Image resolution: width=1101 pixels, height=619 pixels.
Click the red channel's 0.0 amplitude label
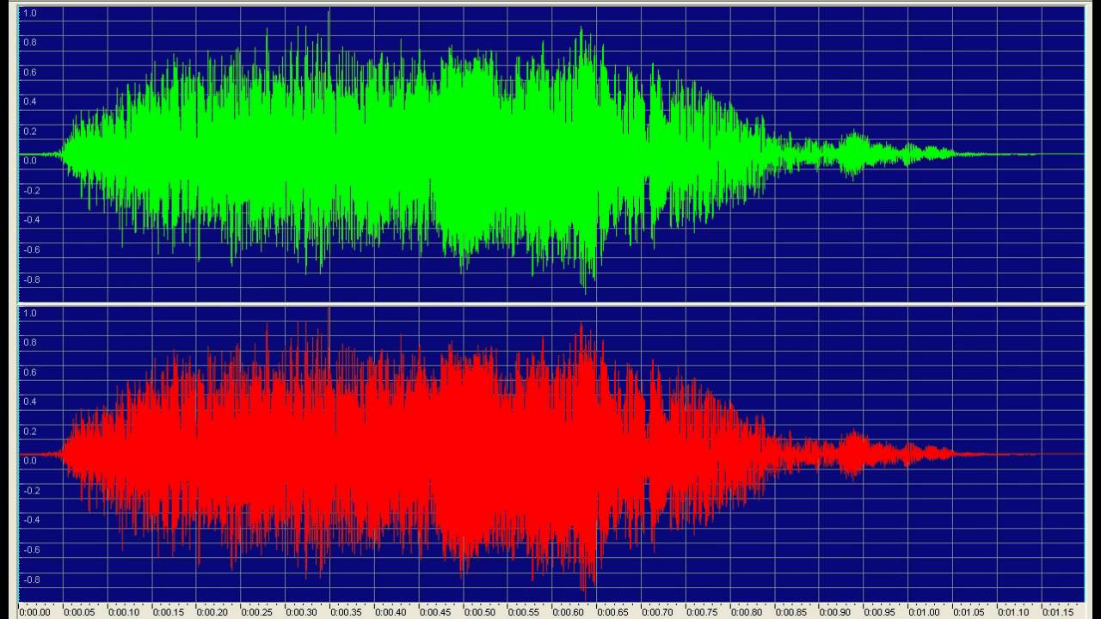point(29,461)
